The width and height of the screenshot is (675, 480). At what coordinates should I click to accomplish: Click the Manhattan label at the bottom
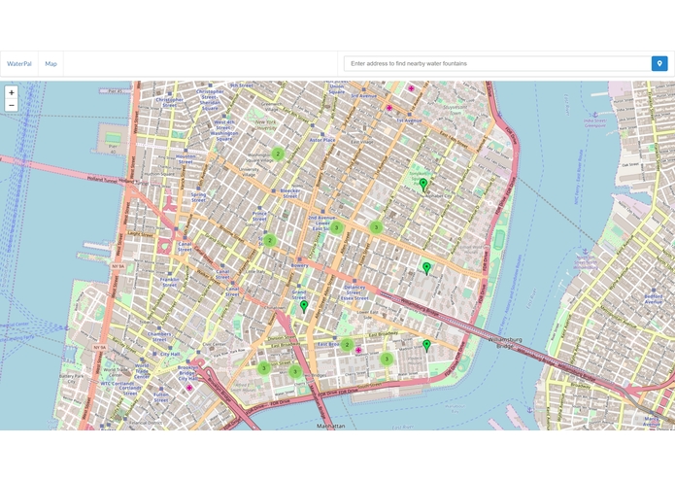click(330, 426)
